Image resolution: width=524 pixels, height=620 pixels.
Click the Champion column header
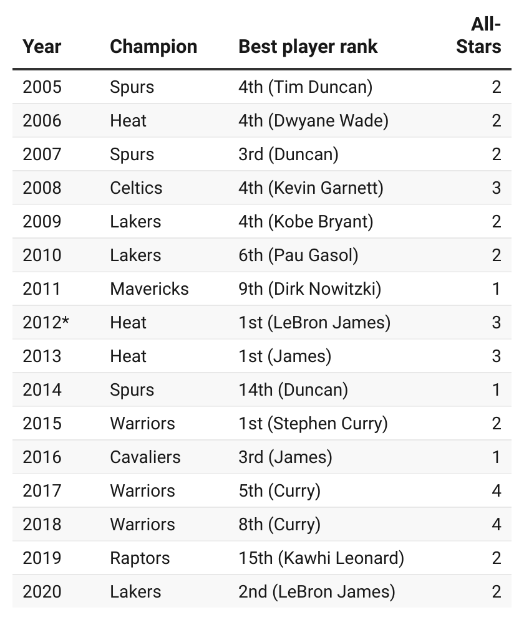click(153, 47)
